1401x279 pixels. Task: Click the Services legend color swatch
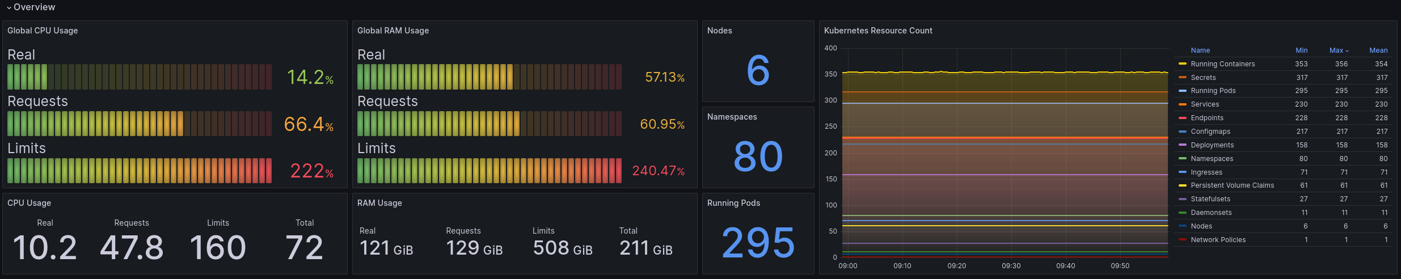point(1183,104)
